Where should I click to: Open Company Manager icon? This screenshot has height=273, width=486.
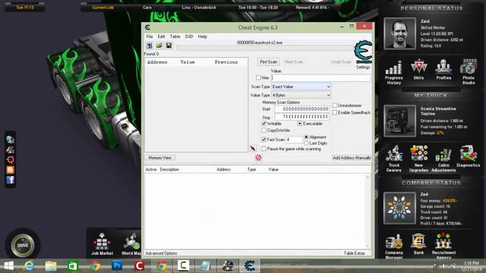(394, 246)
